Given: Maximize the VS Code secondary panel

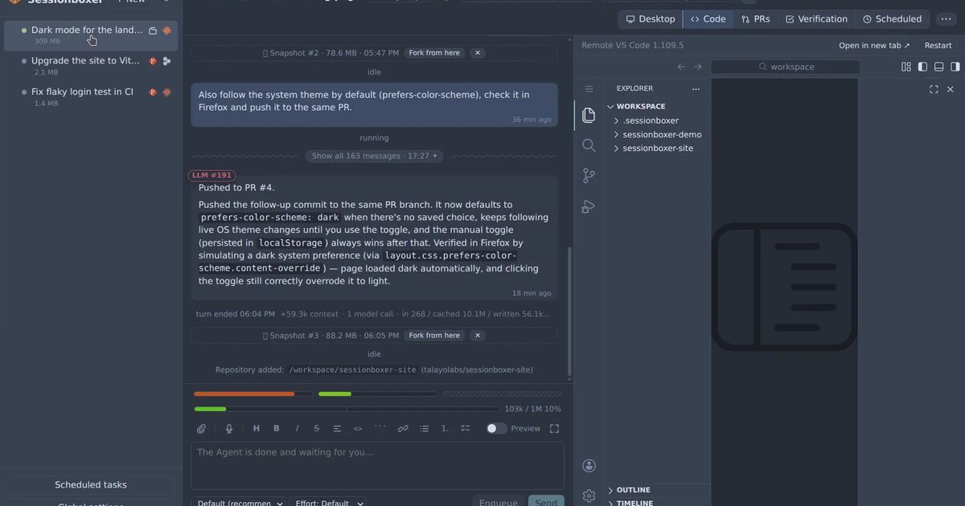Looking at the screenshot, I should pyautogui.click(x=934, y=89).
